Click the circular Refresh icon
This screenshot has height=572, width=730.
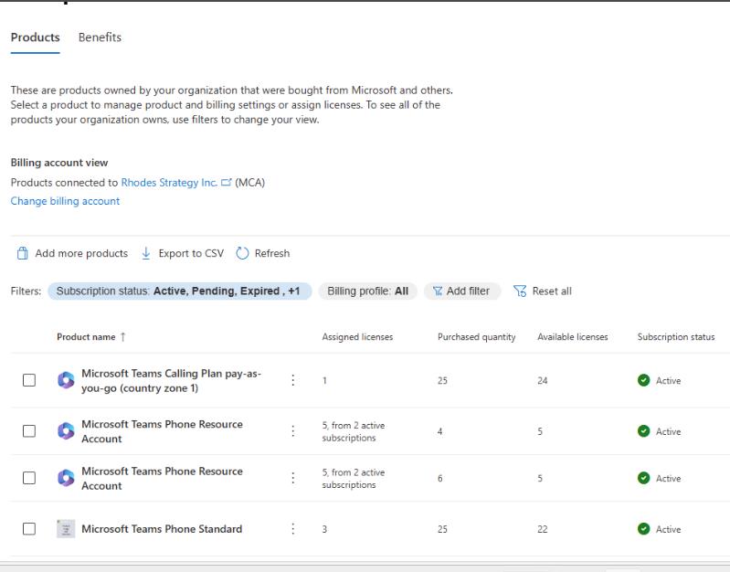242,253
